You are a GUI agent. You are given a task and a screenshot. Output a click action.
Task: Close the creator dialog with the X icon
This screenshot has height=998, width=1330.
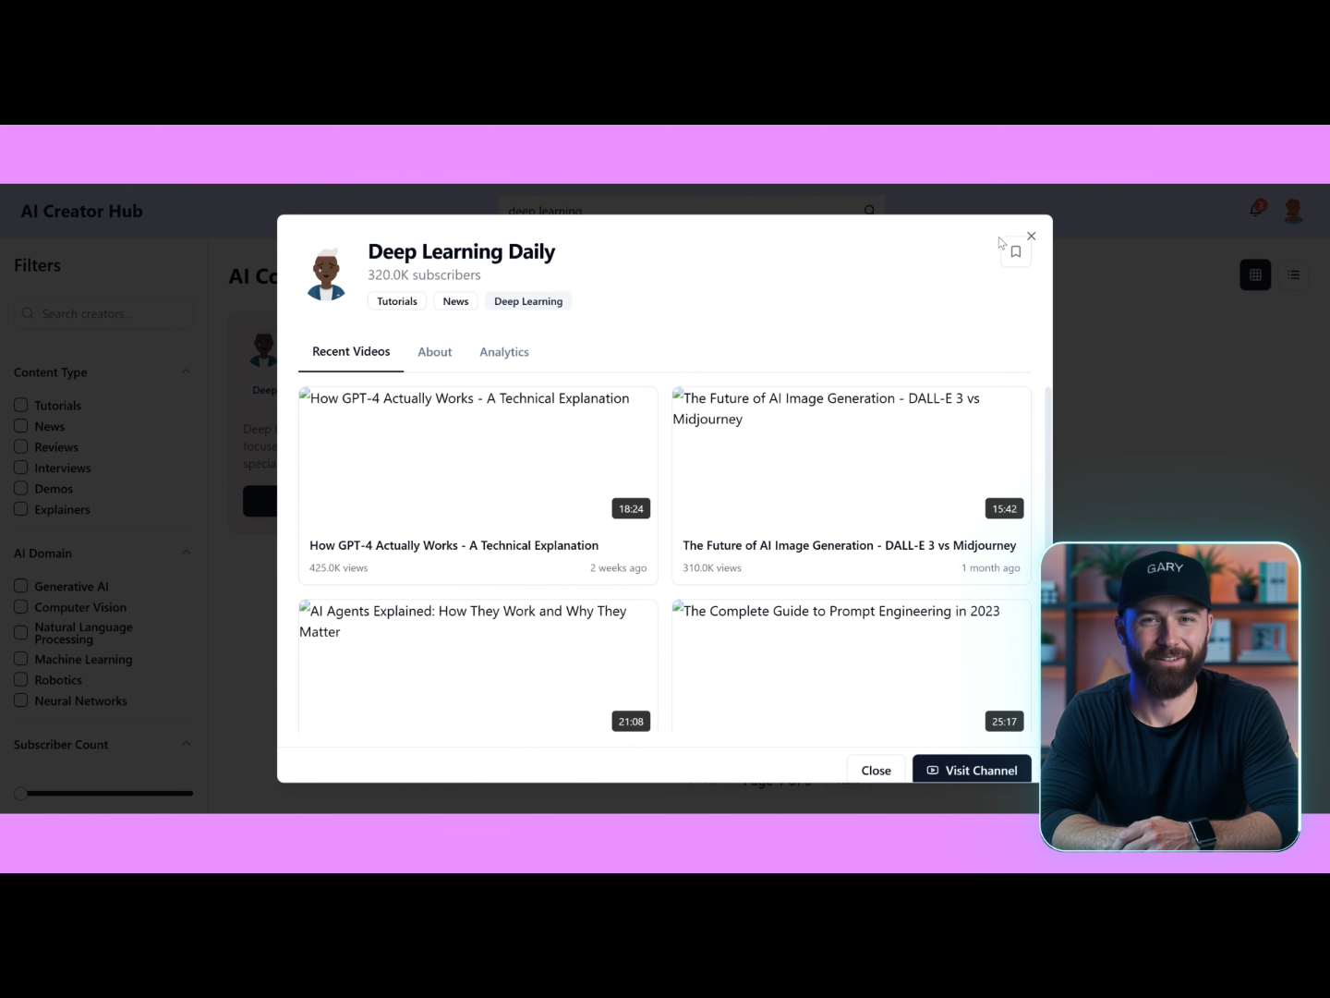(1032, 236)
